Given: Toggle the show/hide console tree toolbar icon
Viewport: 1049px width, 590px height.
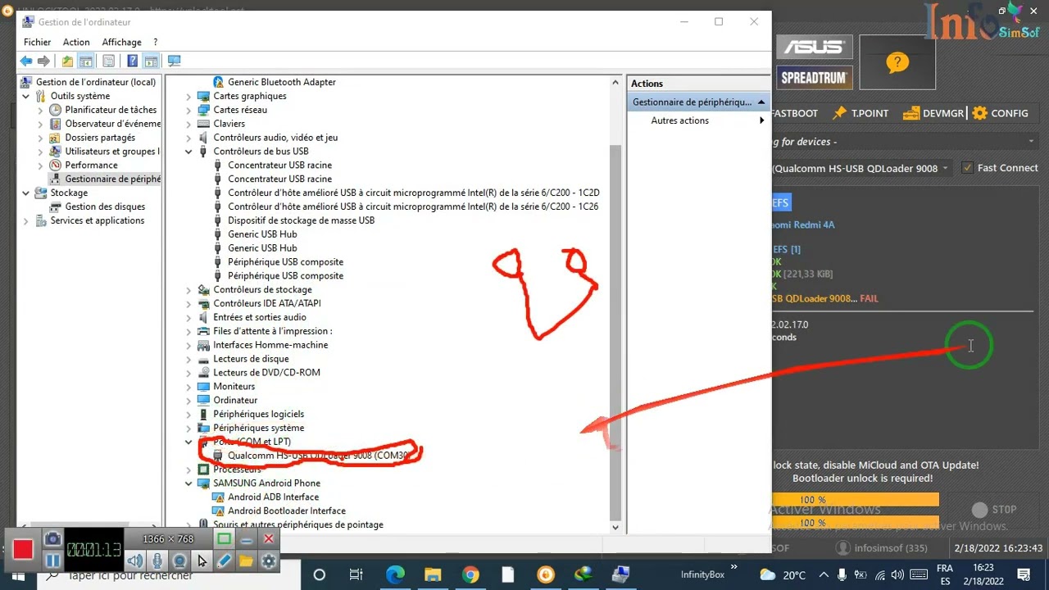Looking at the screenshot, I should point(86,61).
